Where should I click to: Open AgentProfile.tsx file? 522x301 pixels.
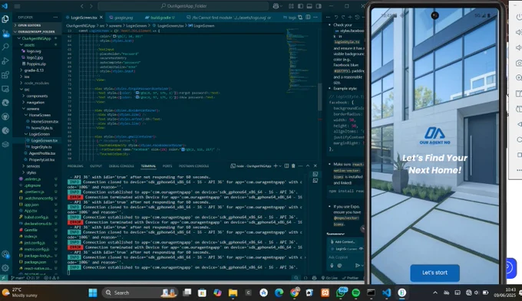tap(42, 153)
